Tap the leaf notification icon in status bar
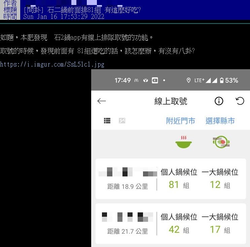250x247 pixels. pyautogui.click(x=146, y=80)
